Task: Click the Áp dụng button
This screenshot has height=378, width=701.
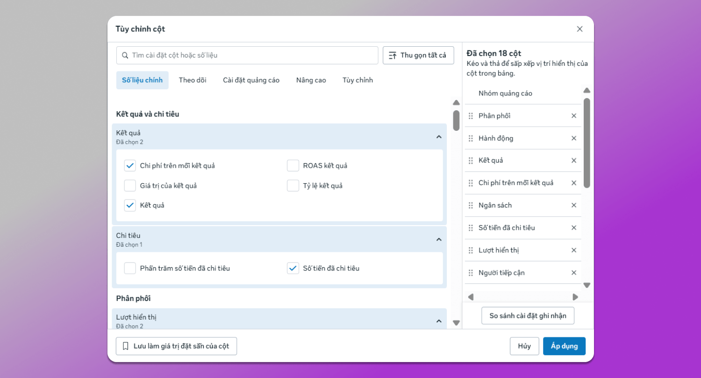Action: [564, 346]
